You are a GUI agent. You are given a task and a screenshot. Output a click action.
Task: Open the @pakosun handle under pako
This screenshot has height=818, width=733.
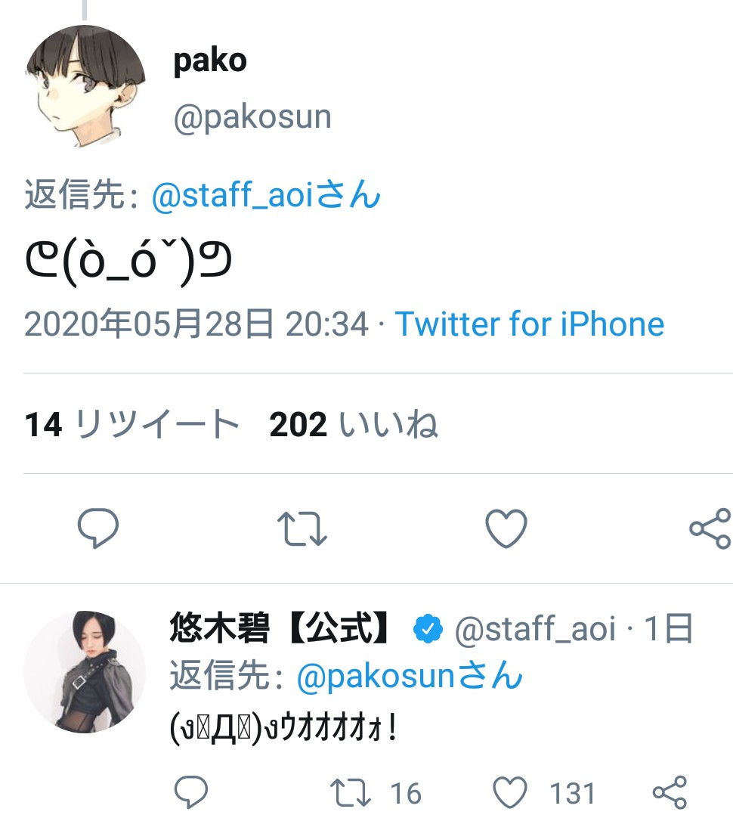[x=252, y=117]
